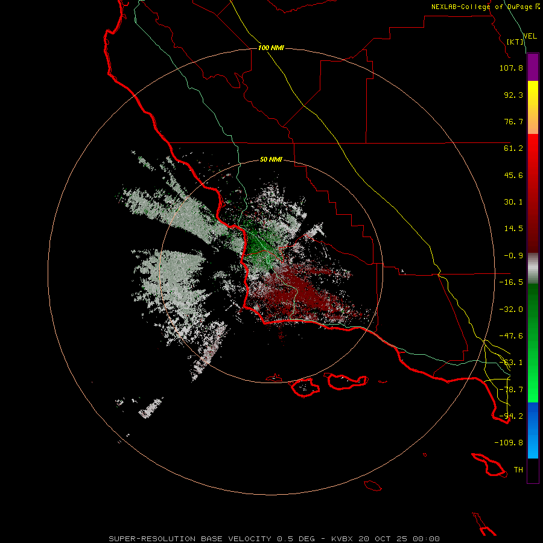
Task: Click the 45.6 velocity scale value
Action: pos(513,175)
